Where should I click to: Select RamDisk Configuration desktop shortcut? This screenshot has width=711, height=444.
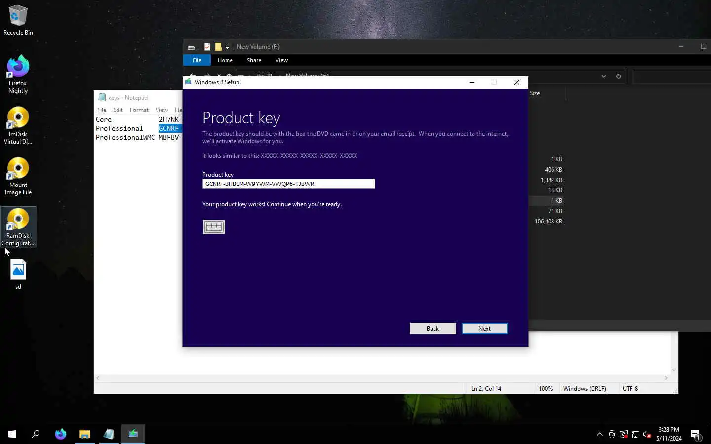(18, 227)
